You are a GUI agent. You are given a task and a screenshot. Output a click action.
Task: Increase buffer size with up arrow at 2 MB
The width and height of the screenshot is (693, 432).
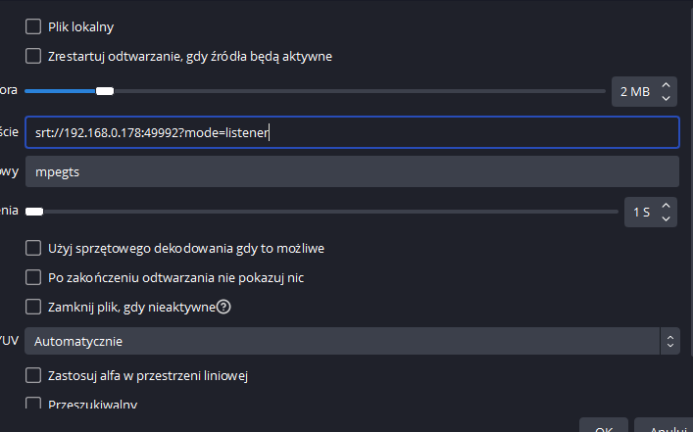[666, 85]
